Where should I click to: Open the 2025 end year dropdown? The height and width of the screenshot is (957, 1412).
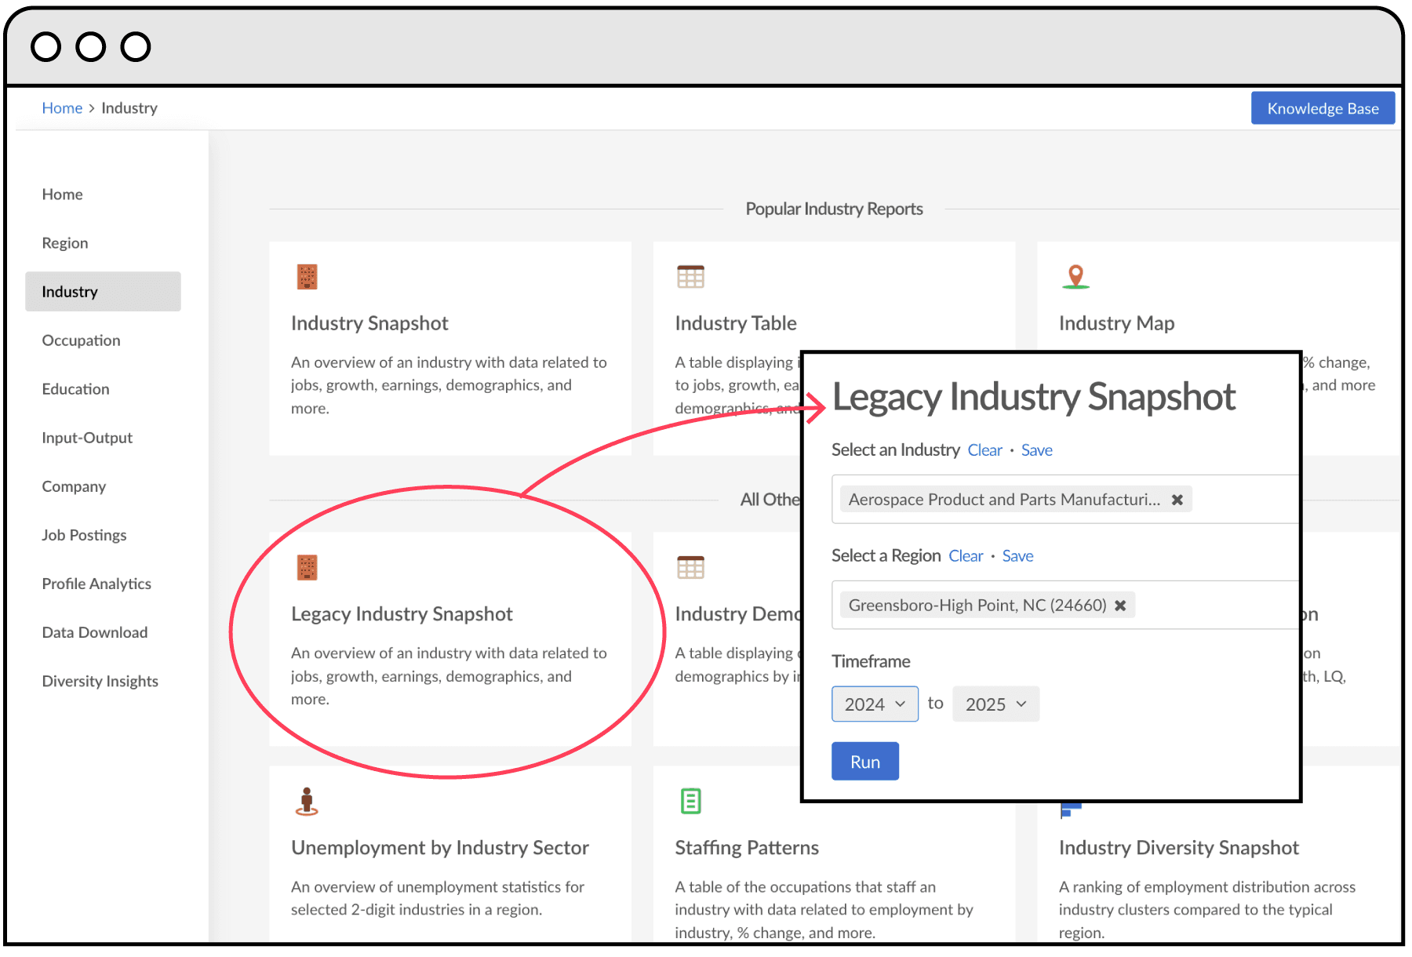pyautogui.click(x=995, y=704)
